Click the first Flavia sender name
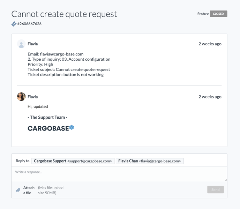The image size is (240, 209). point(32,44)
